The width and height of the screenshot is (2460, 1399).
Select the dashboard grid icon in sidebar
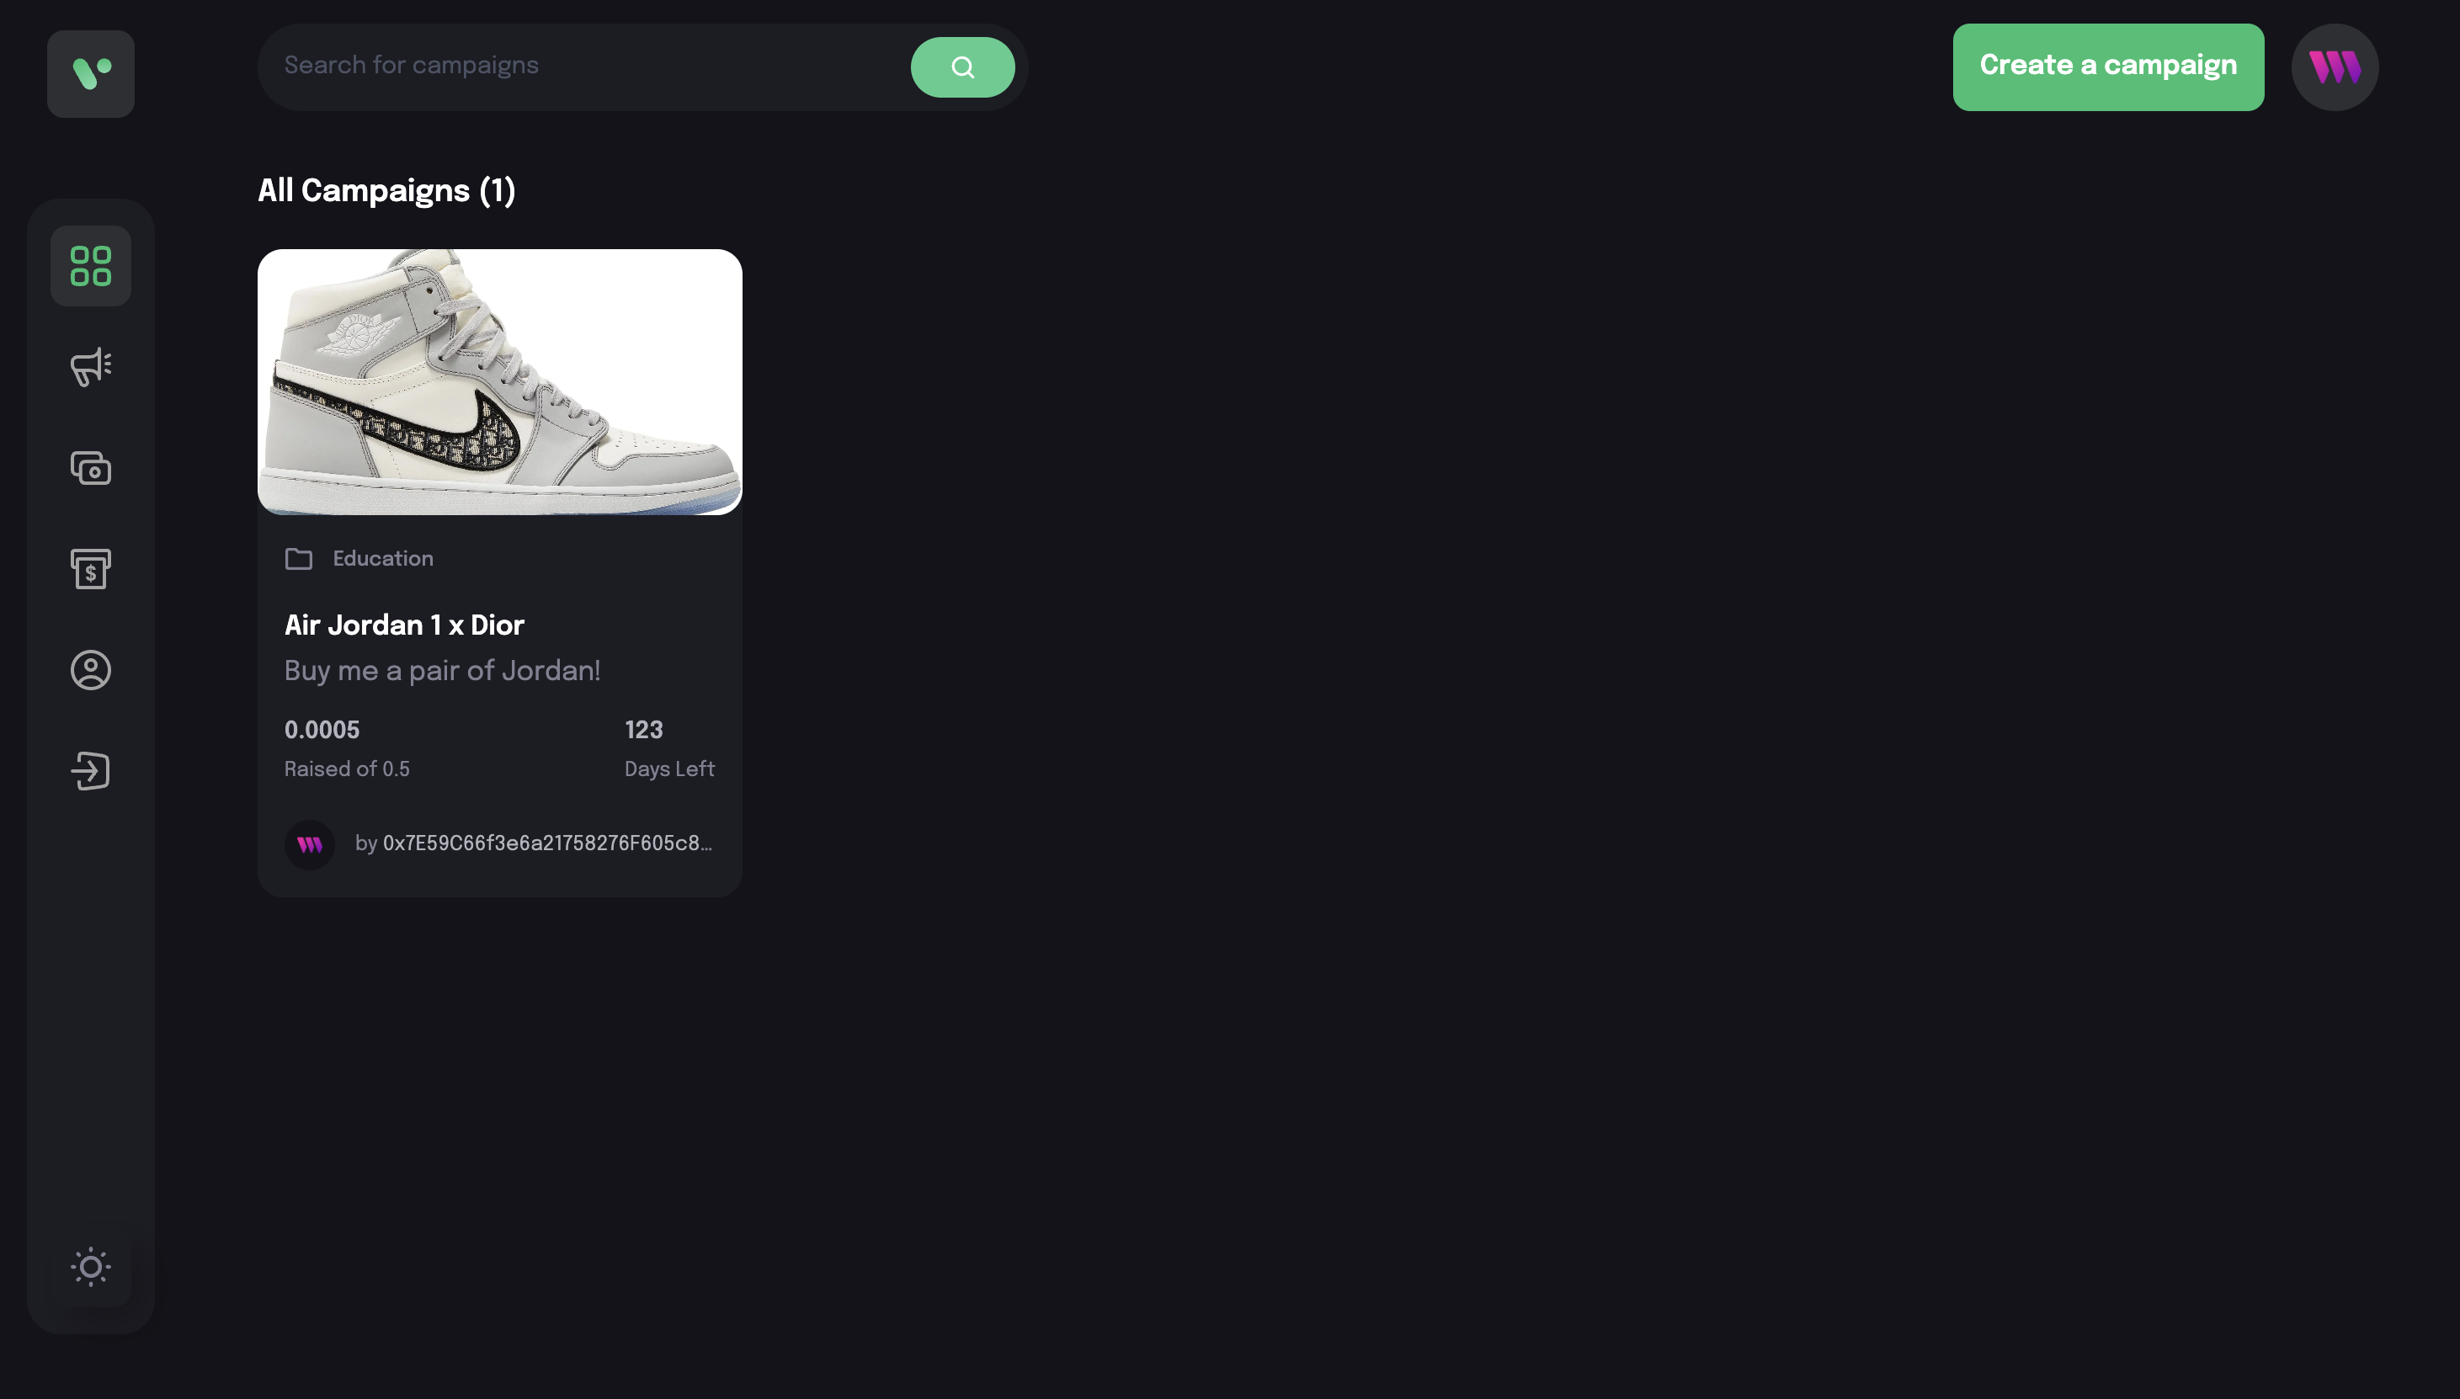(90, 266)
